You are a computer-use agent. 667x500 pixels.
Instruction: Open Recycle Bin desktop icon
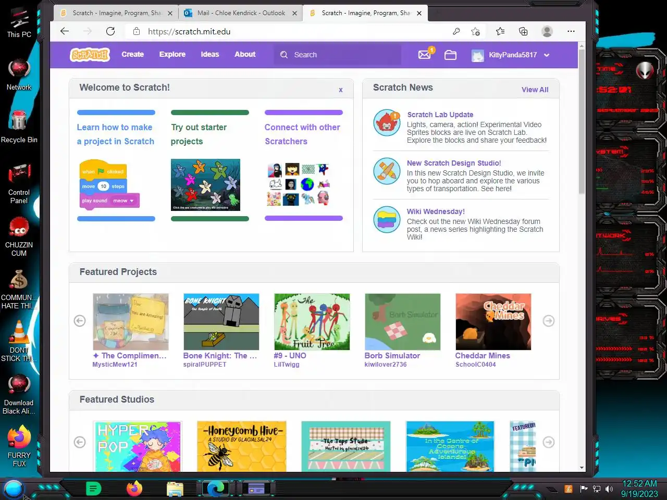(19, 127)
